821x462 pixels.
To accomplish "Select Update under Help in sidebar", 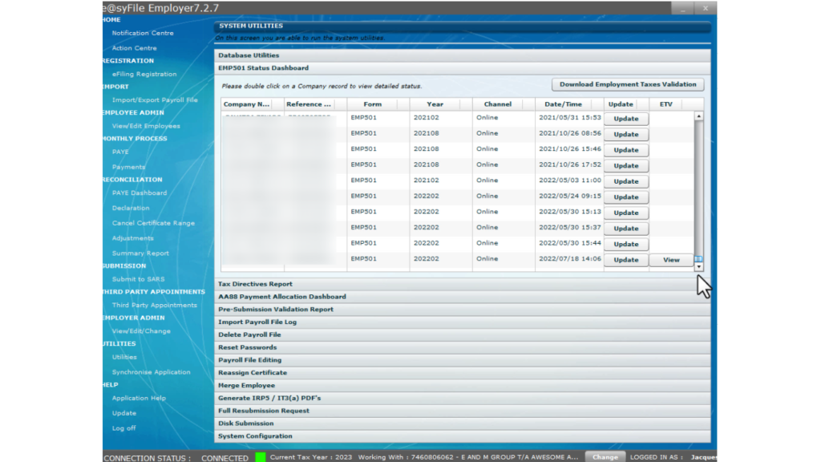I will tap(123, 413).
